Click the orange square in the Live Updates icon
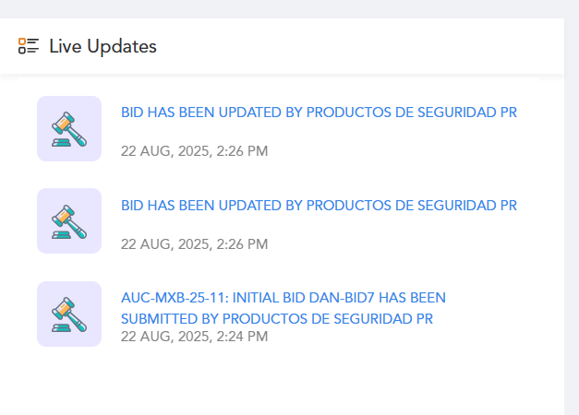579x415 pixels. click(22, 41)
